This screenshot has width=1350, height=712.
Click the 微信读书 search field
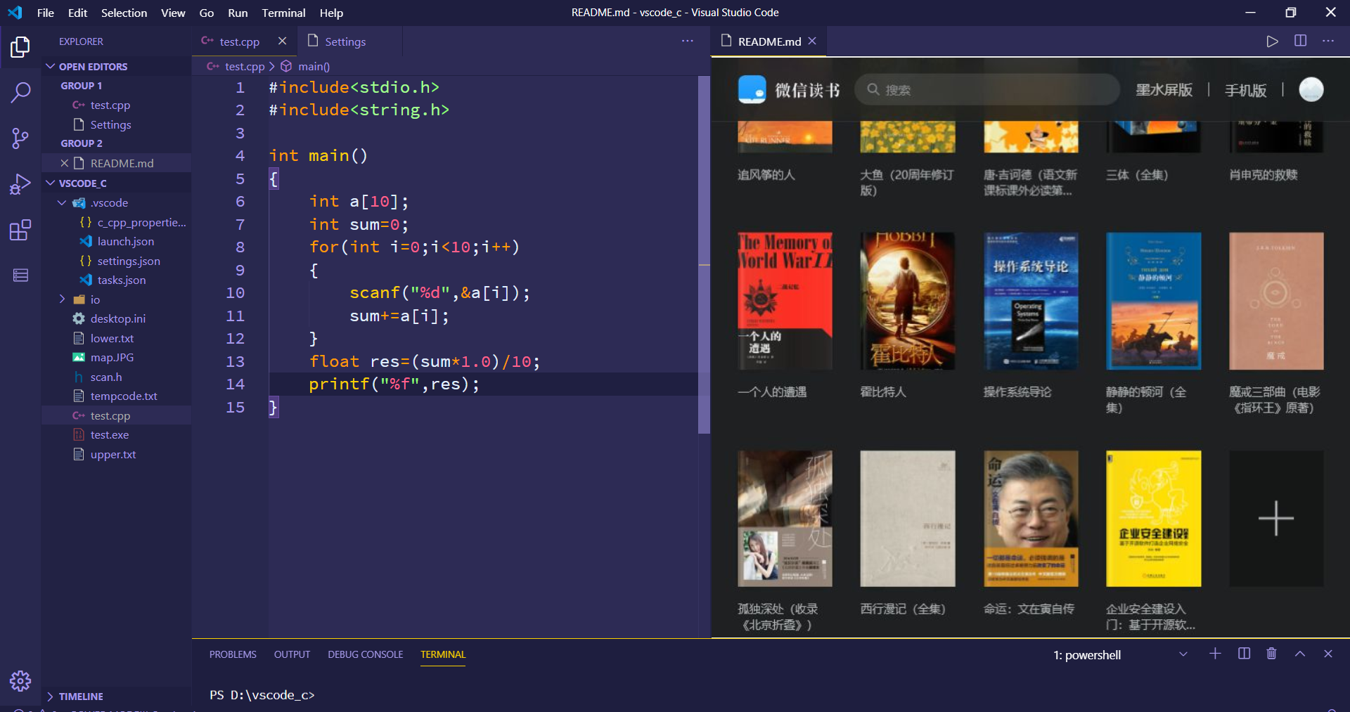tap(986, 89)
